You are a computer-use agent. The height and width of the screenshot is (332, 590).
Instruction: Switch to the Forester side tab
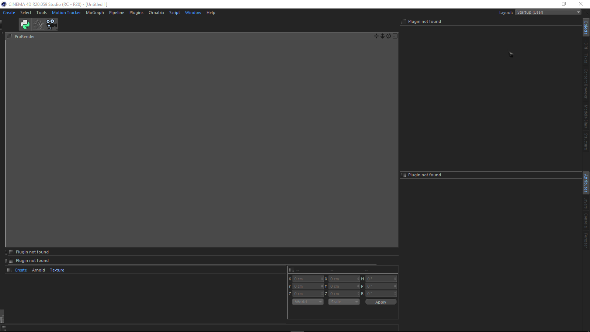pos(586,240)
